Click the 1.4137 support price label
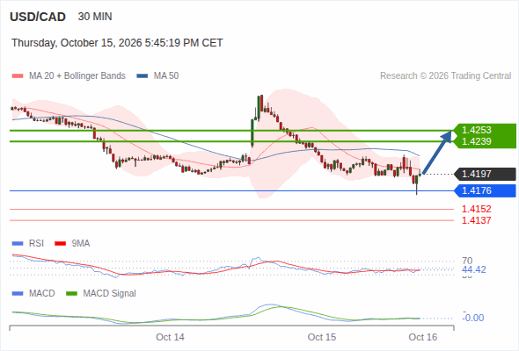The width and height of the screenshot is (519, 351). tap(477, 220)
